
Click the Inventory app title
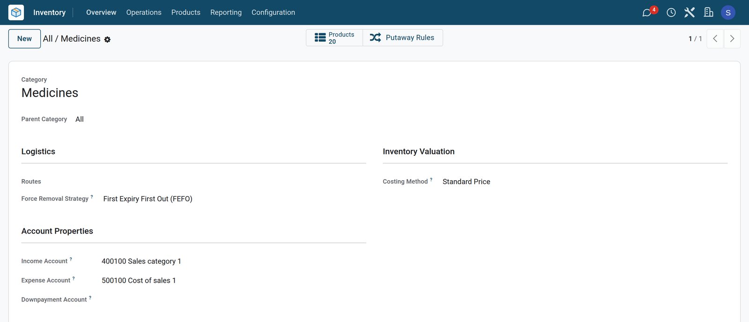(49, 13)
